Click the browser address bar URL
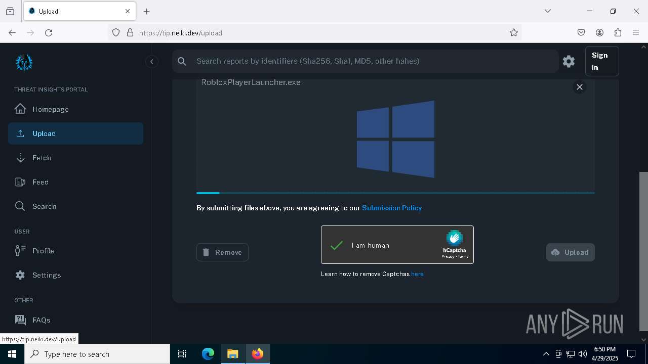 click(x=180, y=33)
